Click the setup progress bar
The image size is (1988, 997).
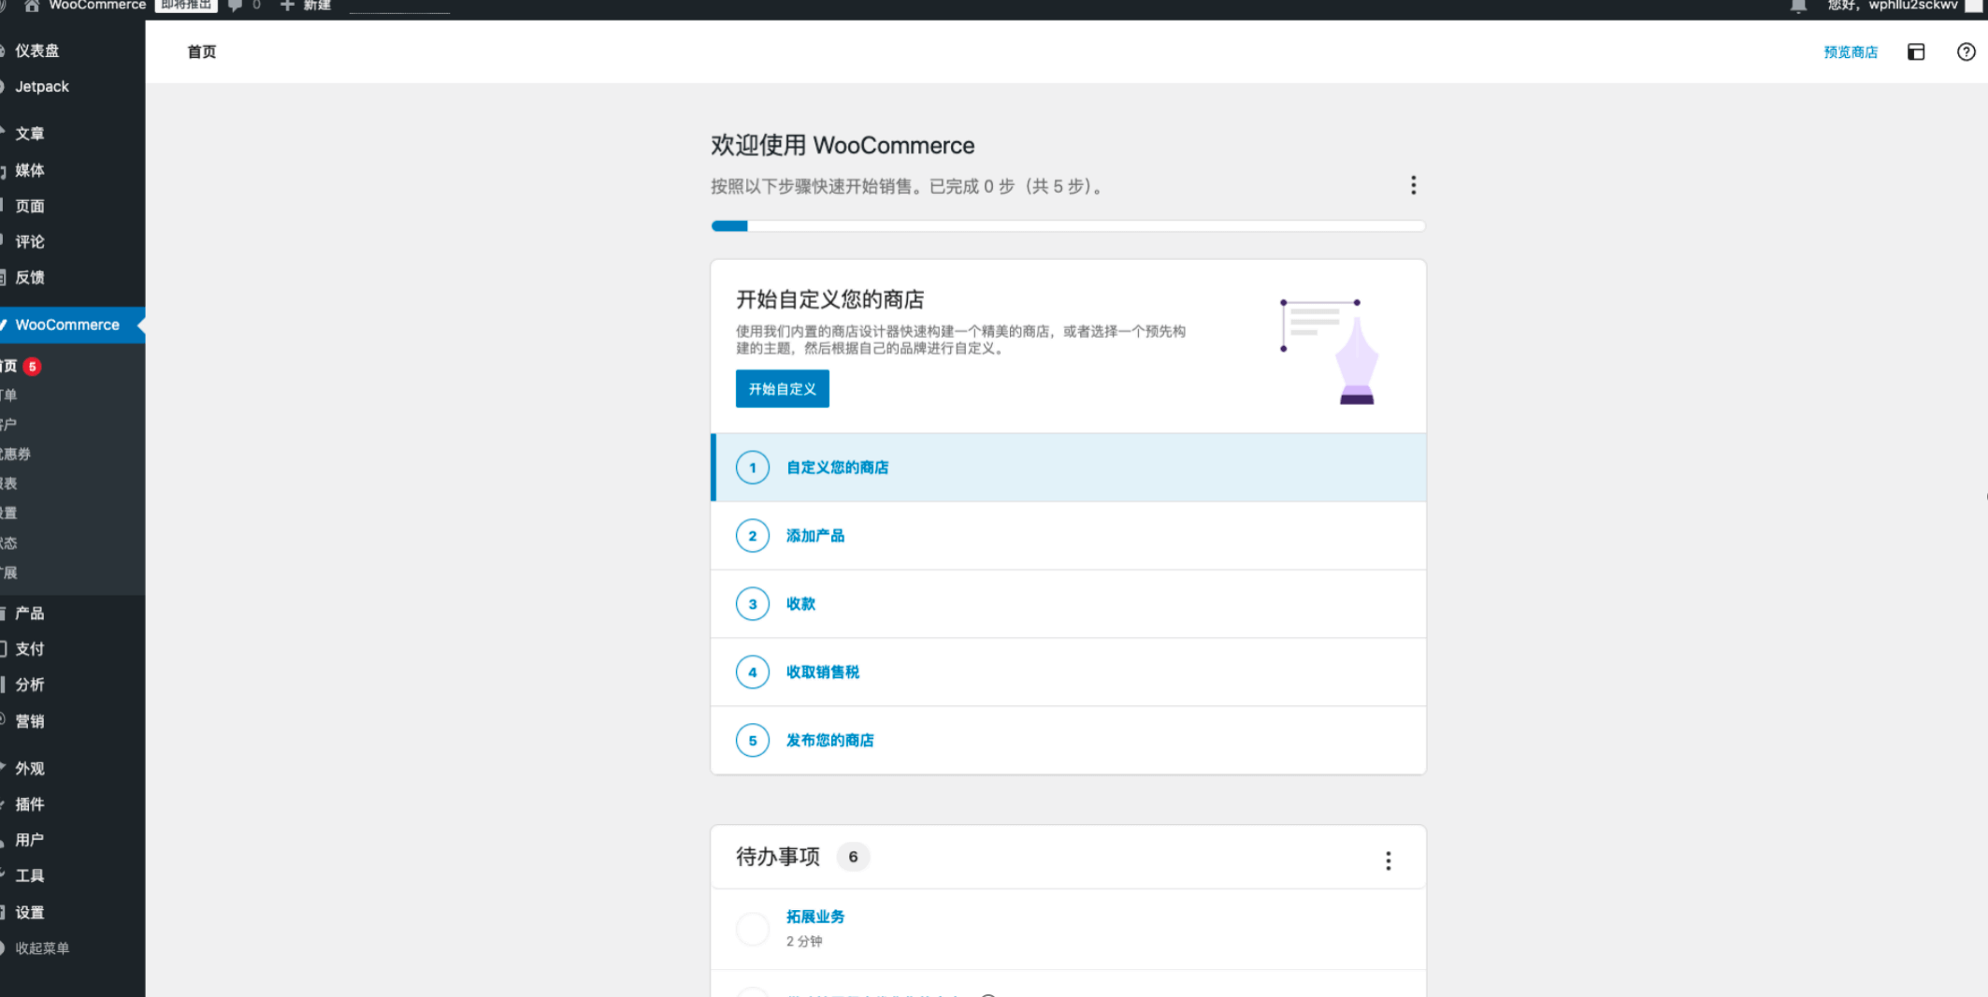click(x=1067, y=226)
